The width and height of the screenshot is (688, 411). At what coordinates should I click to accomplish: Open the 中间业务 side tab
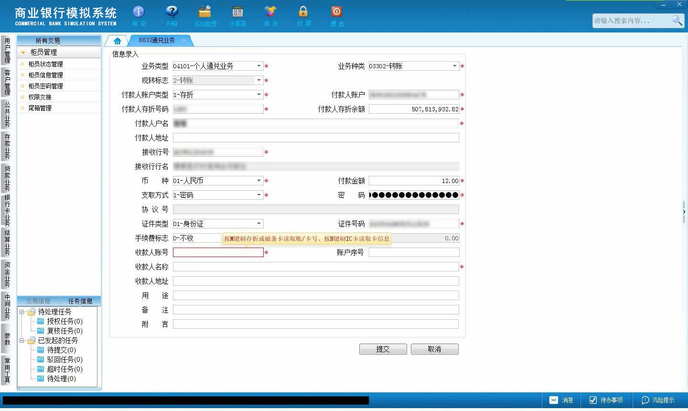7,306
